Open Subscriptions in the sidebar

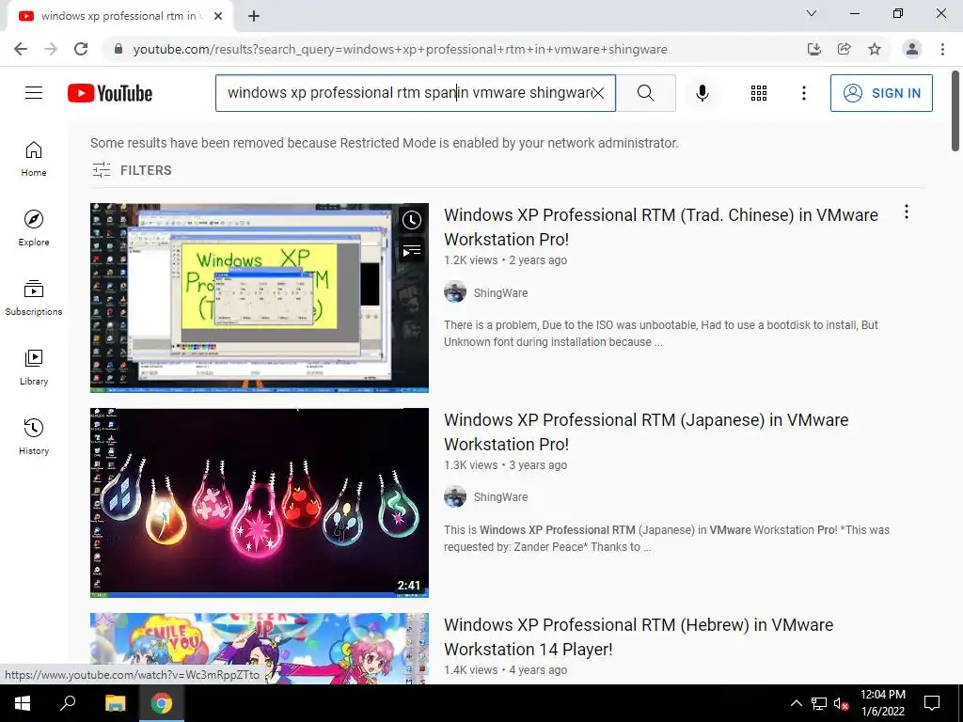click(x=34, y=298)
